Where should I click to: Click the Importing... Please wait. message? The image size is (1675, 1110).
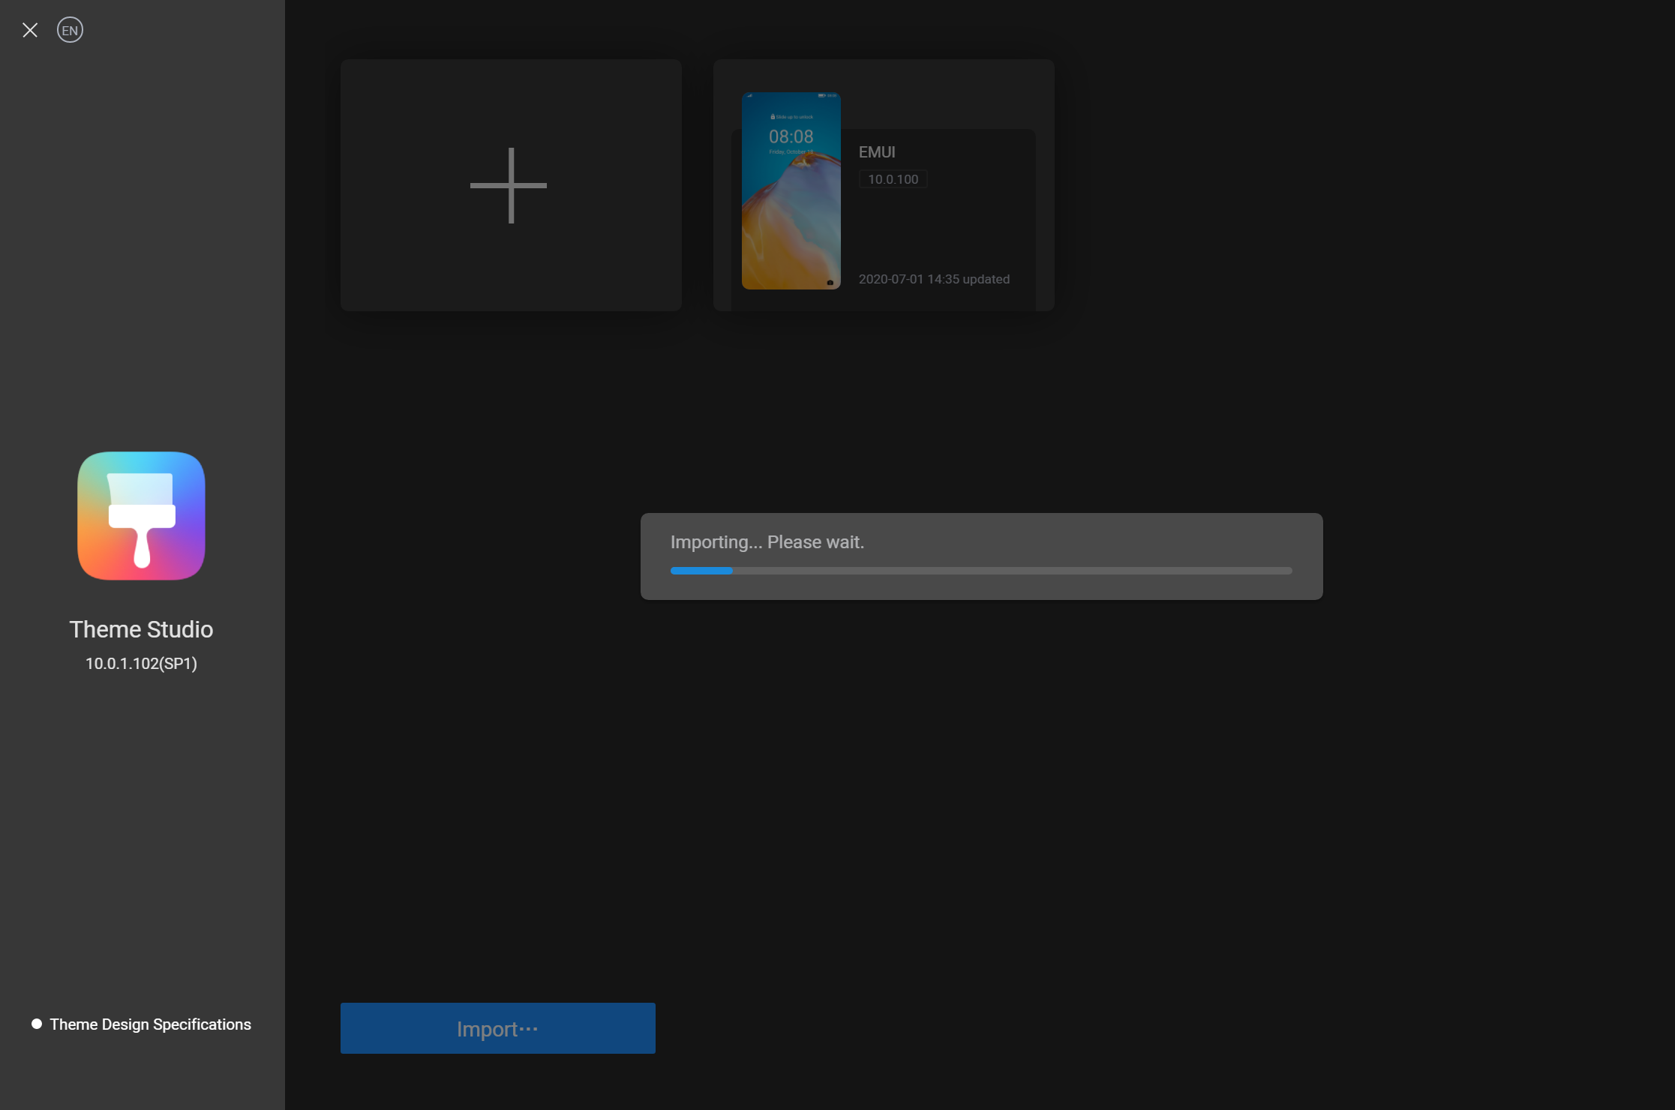767,542
